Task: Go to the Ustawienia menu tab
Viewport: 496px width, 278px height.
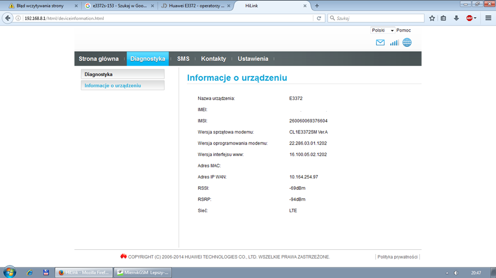Action: (x=252, y=59)
